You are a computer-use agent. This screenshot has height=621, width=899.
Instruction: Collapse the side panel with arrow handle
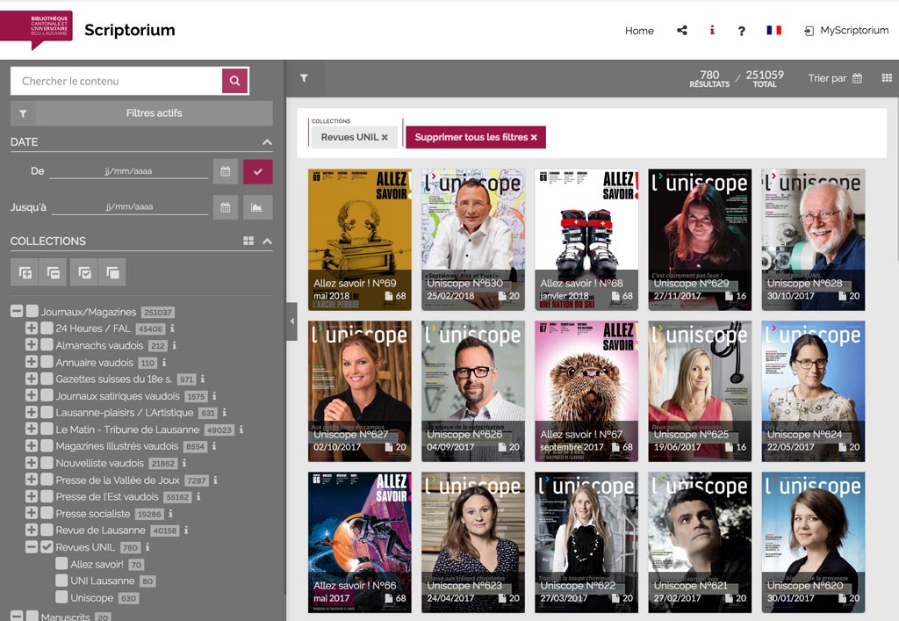[x=291, y=321]
